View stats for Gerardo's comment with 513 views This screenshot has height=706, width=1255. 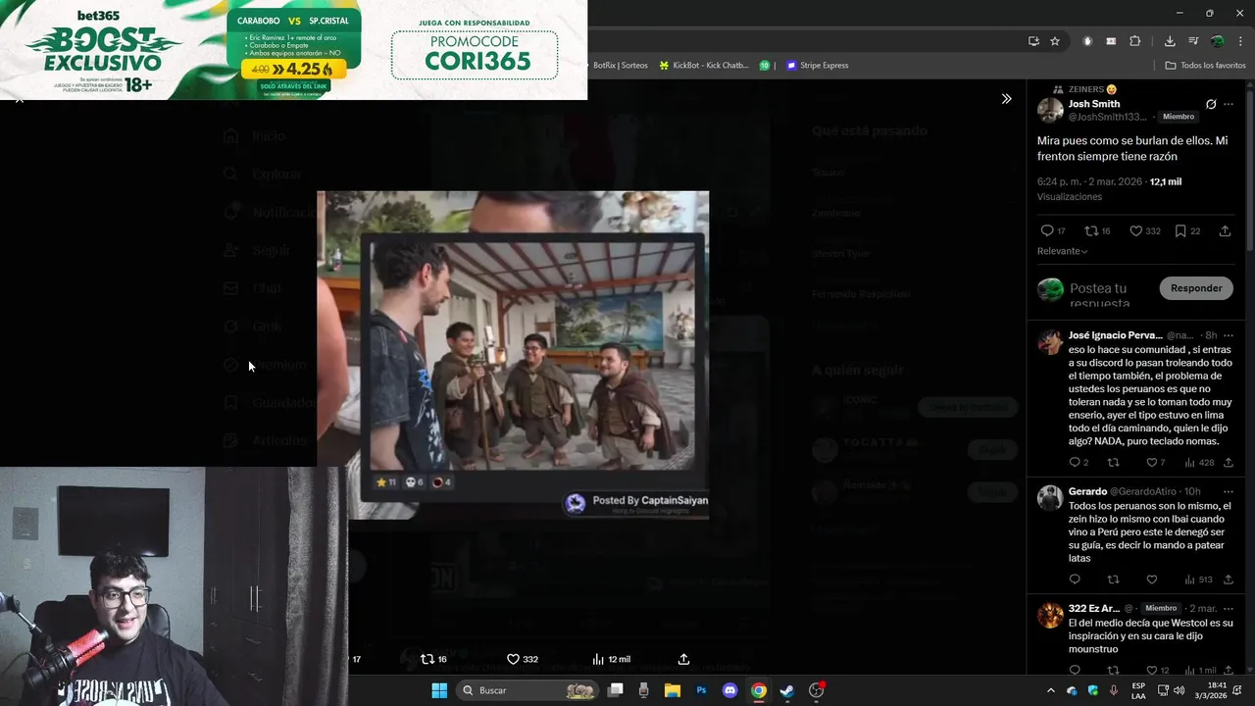click(x=1199, y=580)
